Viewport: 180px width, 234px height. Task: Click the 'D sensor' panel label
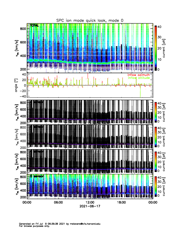[36, 176]
